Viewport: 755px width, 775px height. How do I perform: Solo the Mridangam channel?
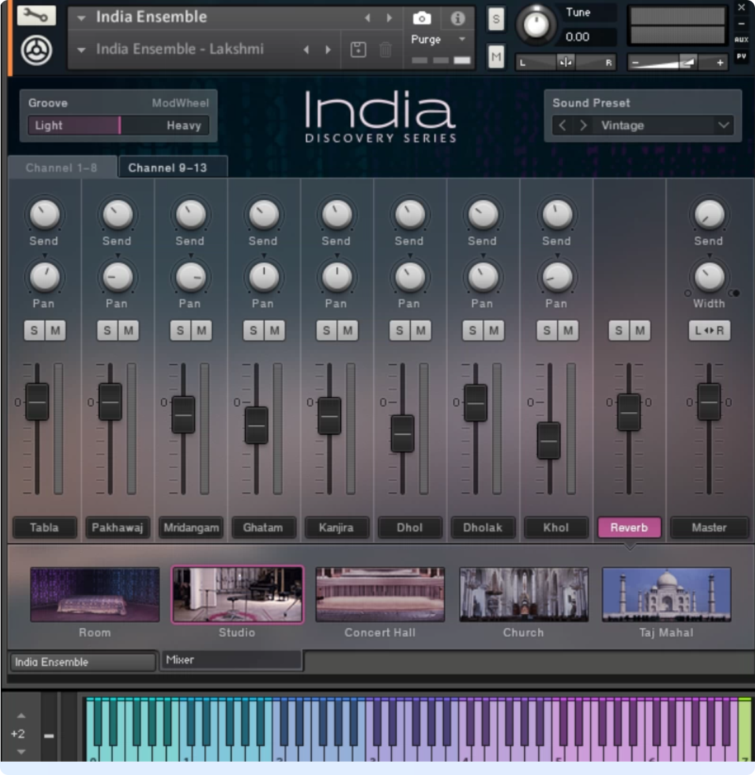pyautogui.click(x=180, y=330)
